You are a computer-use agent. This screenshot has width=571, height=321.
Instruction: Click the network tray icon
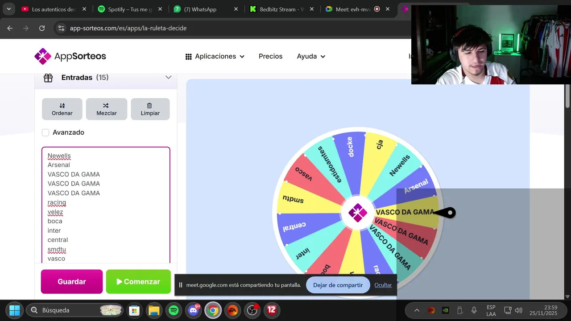(x=507, y=310)
